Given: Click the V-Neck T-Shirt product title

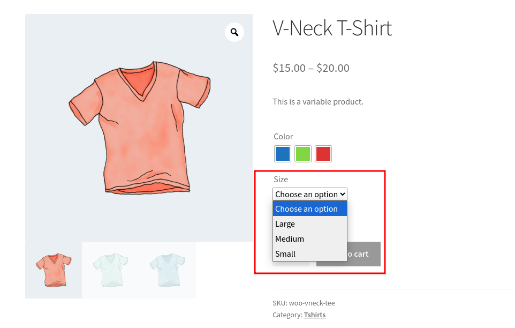Looking at the screenshot, I should click(332, 28).
